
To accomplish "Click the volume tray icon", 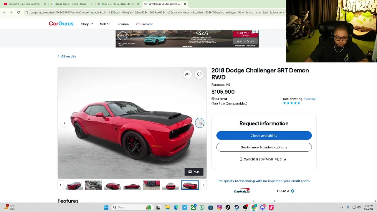I will [359, 207].
